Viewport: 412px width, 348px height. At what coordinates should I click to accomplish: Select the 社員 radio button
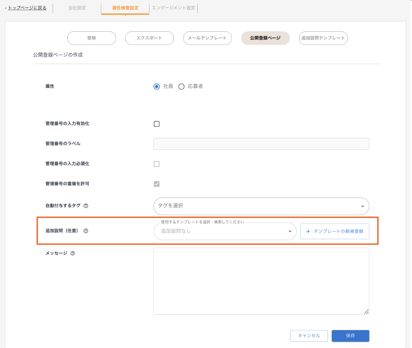tap(156, 86)
